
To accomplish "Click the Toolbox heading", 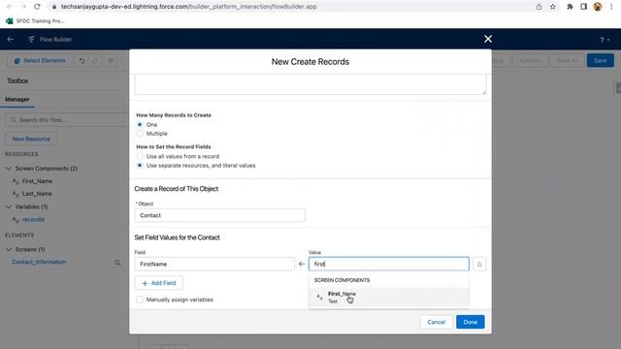I will tap(17, 80).
